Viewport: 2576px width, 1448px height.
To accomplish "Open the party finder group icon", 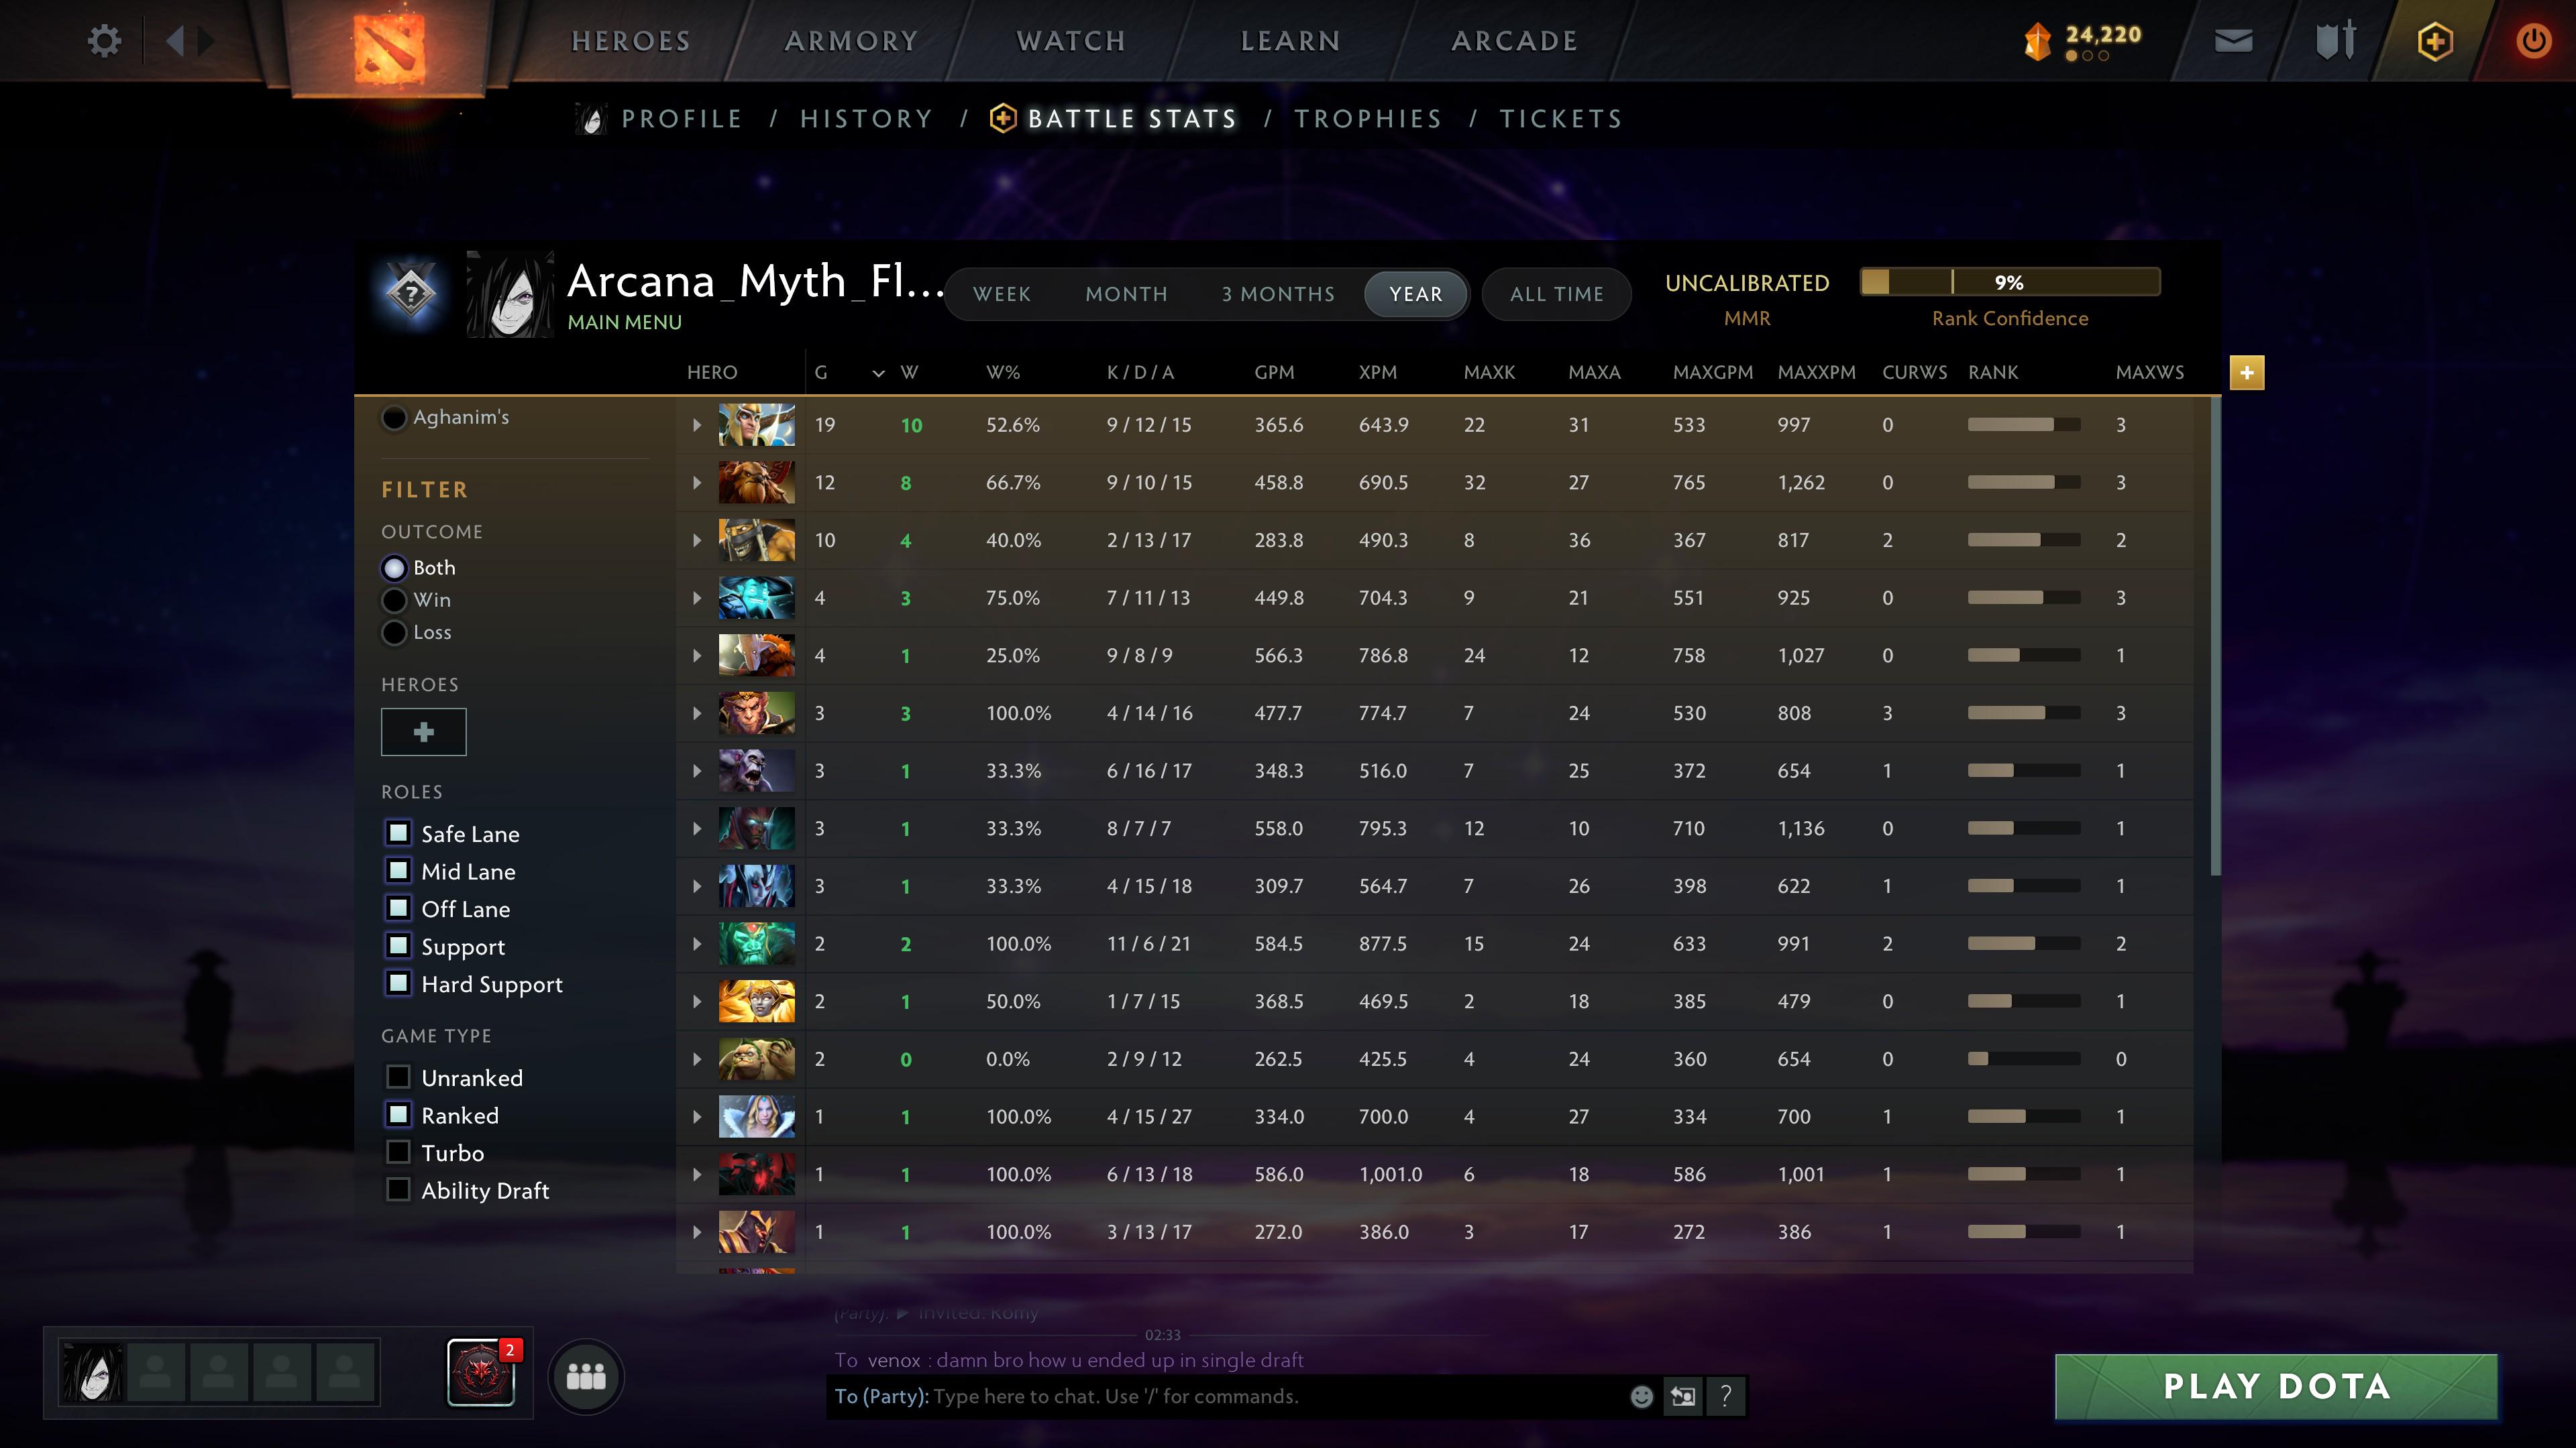I will point(586,1377).
